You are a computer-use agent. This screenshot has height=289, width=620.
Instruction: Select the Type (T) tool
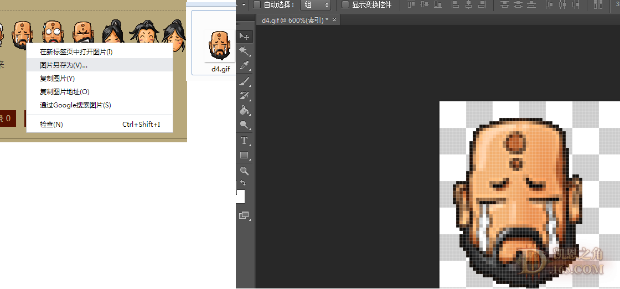244,141
